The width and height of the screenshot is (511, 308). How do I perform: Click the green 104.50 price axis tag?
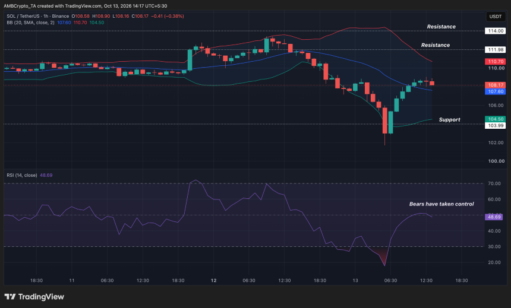click(x=496, y=119)
